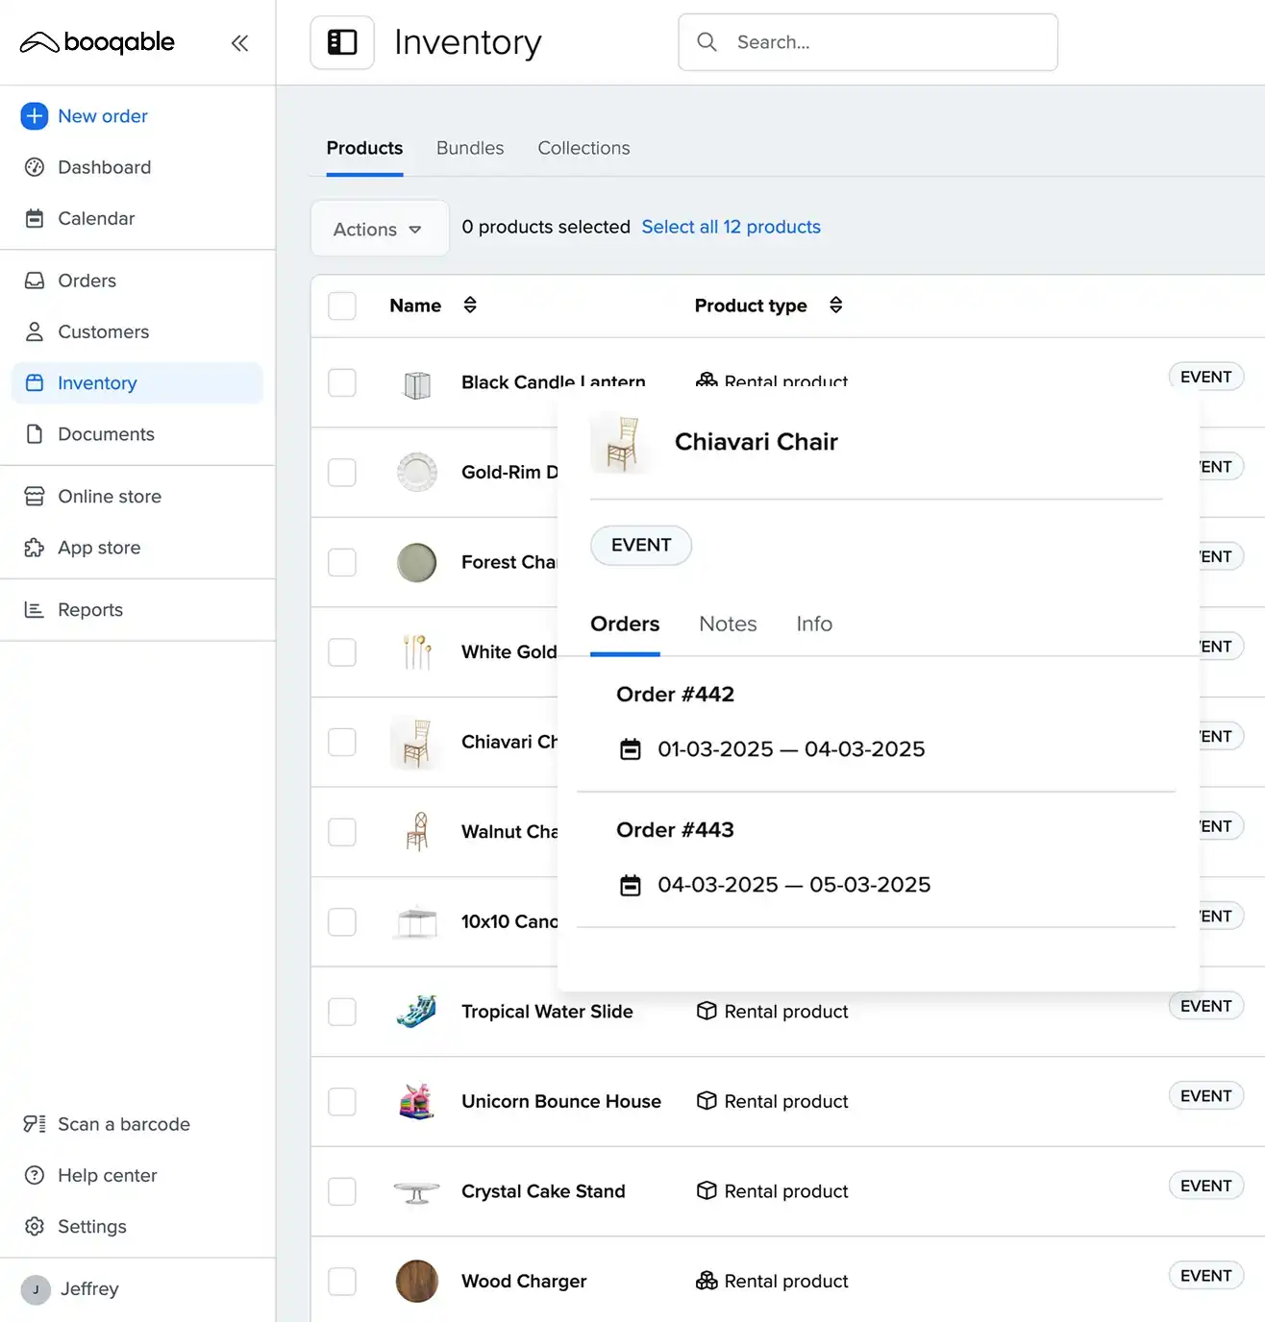Check the Tropical Water Slide checkbox
This screenshot has height=1322, width=1265.
click(x=342, y=1011)
